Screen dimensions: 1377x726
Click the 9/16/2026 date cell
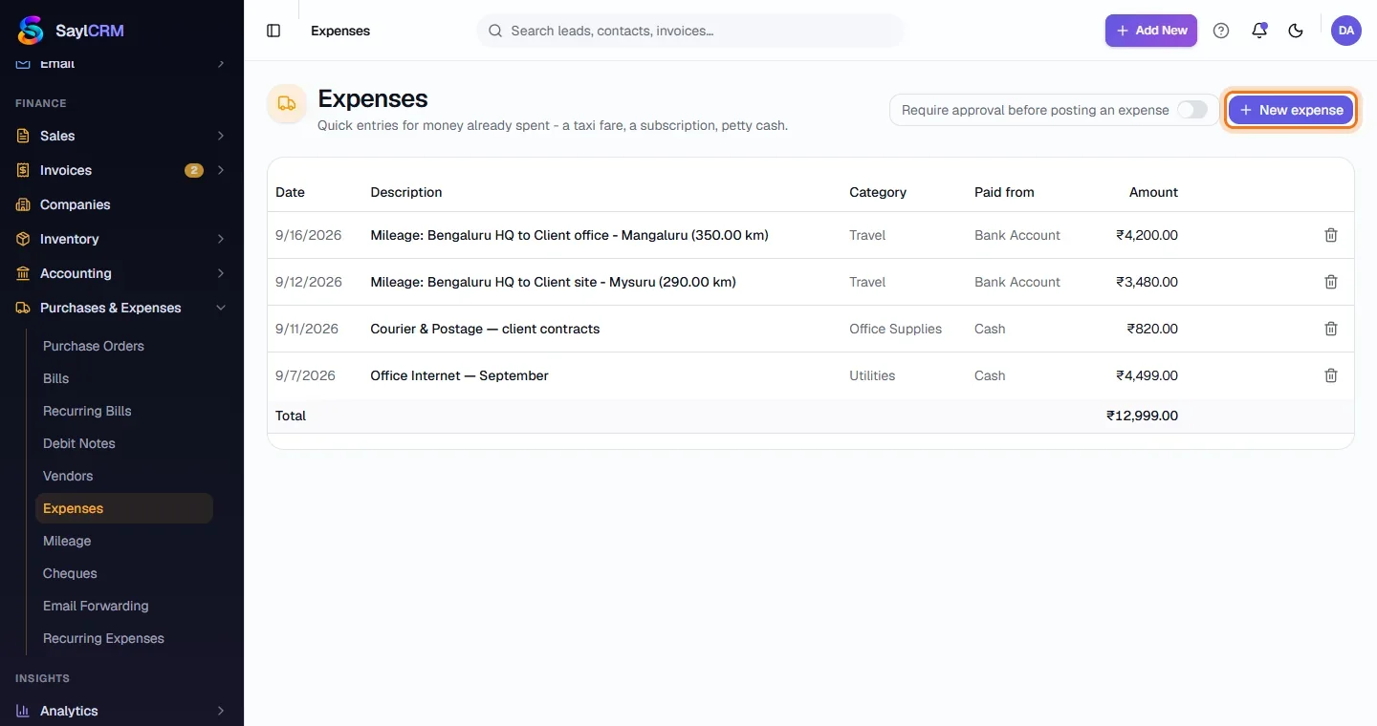[x=308, y=235]
